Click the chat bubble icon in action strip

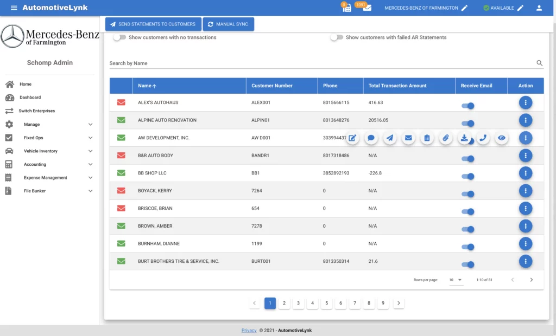[x=371, y=138]
